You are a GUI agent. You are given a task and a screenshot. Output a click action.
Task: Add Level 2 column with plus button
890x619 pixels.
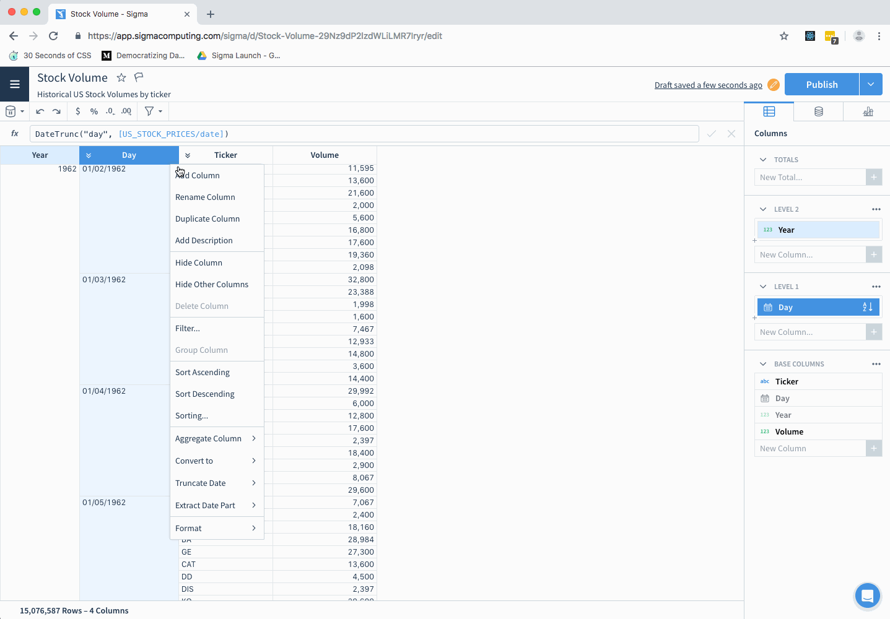tap(874, 254)
